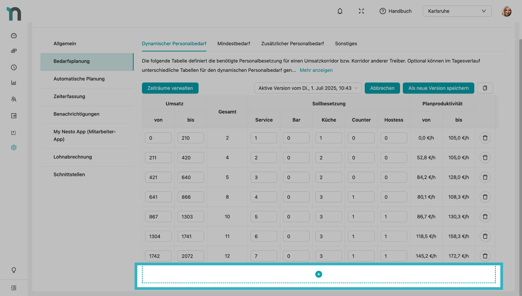Open the Aktive Version dropdown
Screen dimensions: 522x296
pyautogui.click(x=308, y=88)
